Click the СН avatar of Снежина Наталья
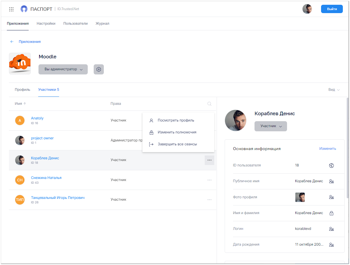Screen dimensions: 350x265 (20, 180)
